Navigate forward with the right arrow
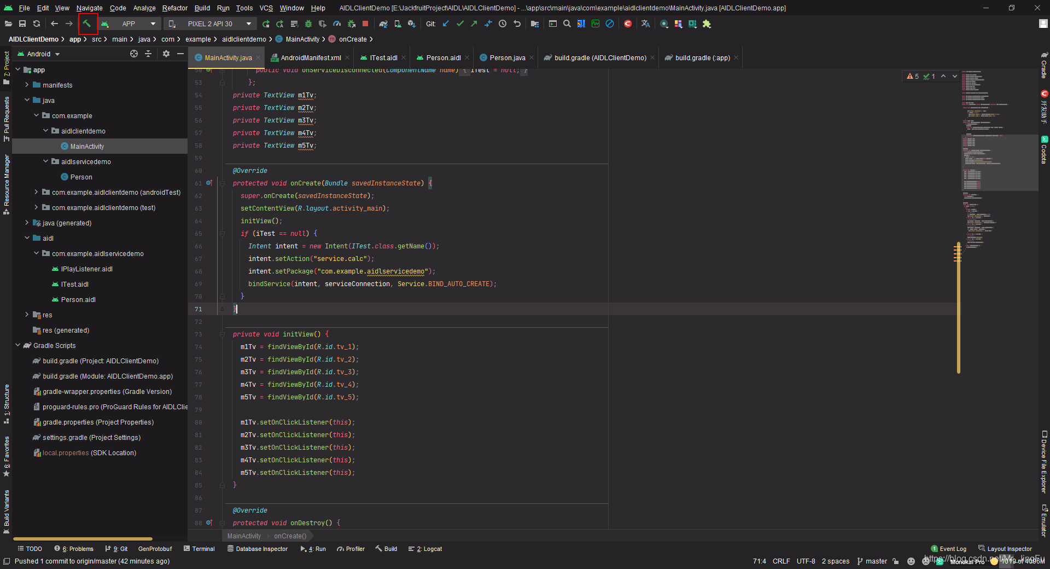Screen dimensions: 1050x569 tap(69, 24)
